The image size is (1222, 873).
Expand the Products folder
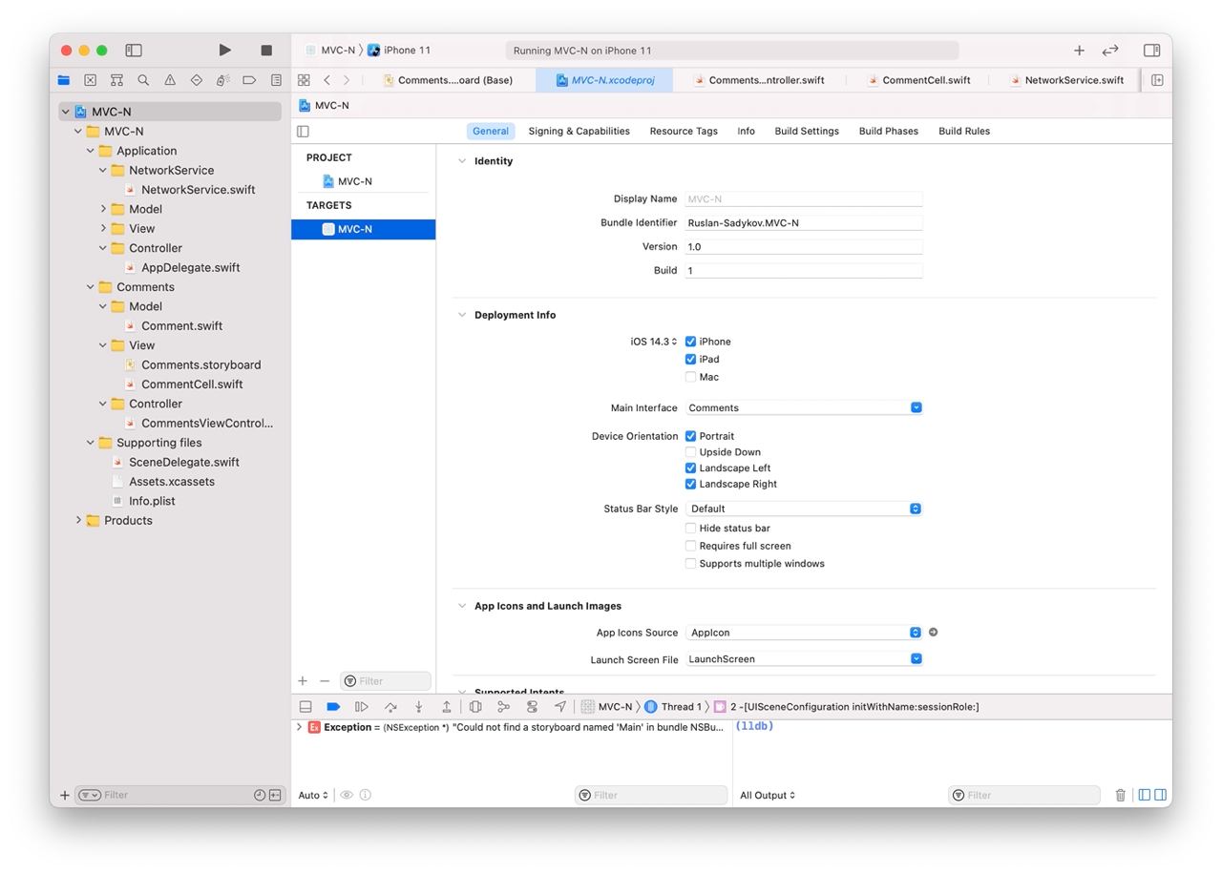pos(78,520)
